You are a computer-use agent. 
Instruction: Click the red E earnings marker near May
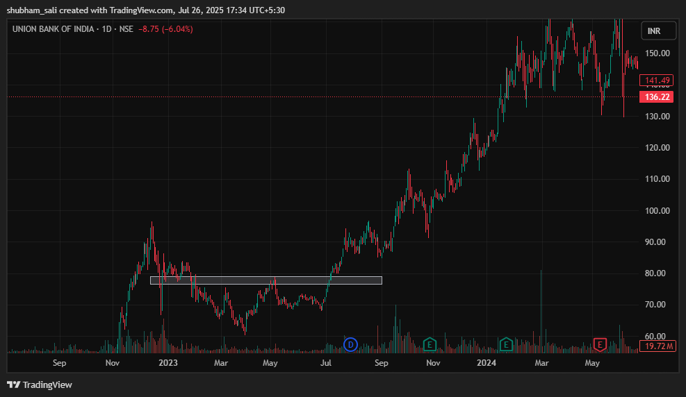(600, 344)
